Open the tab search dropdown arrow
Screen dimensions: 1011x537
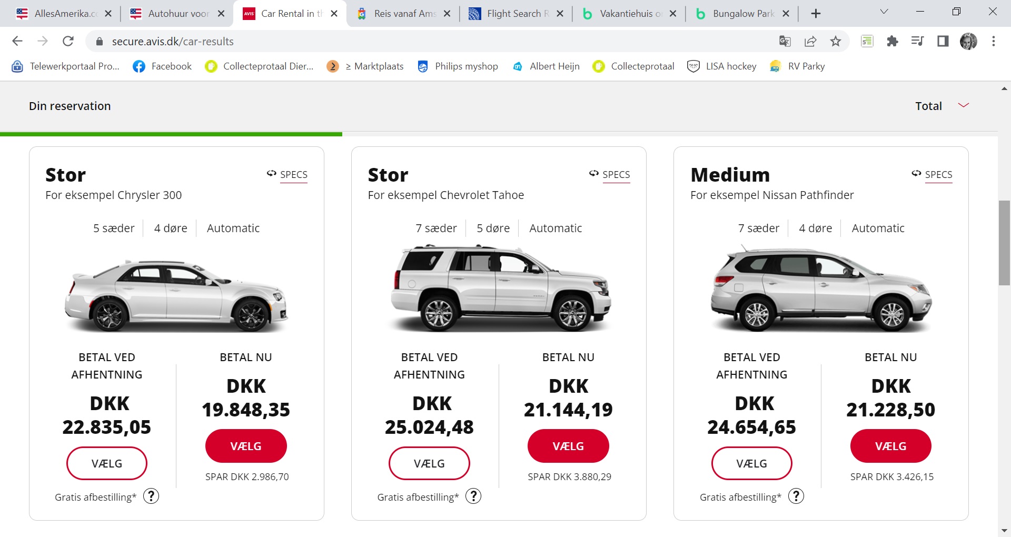884,12
